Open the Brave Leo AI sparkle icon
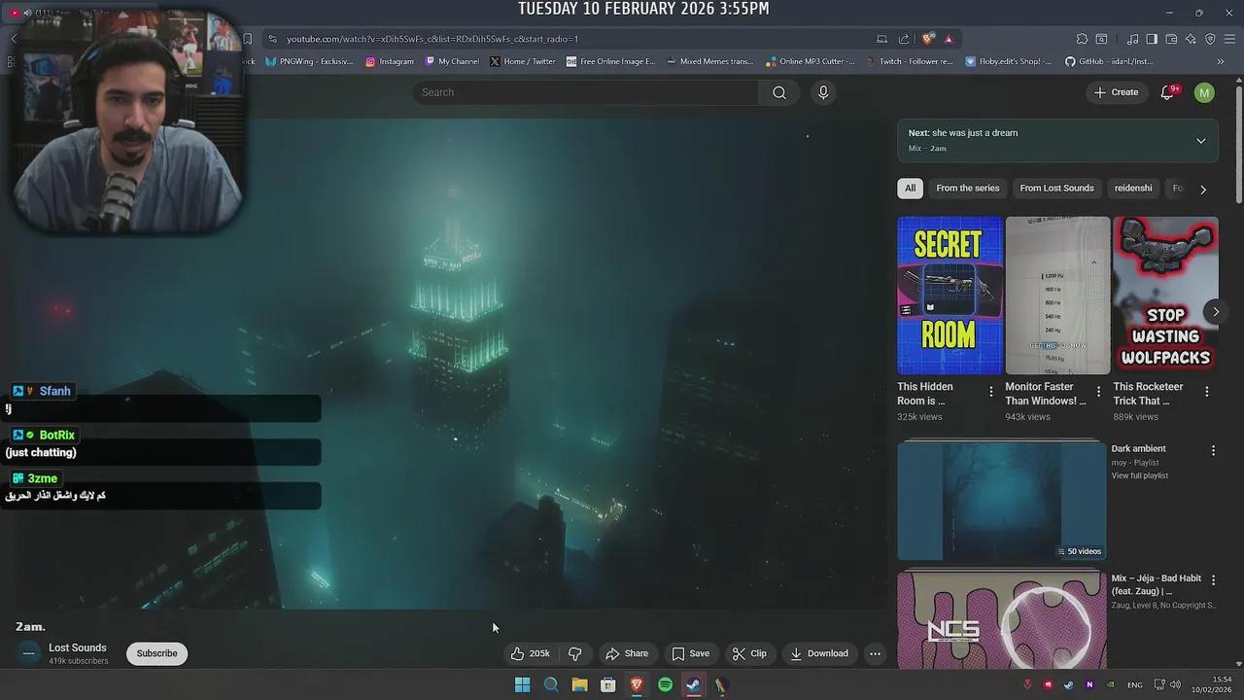Screen dimensions: 1244x700 1191,39
